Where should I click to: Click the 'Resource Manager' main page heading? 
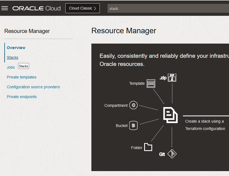124,31
